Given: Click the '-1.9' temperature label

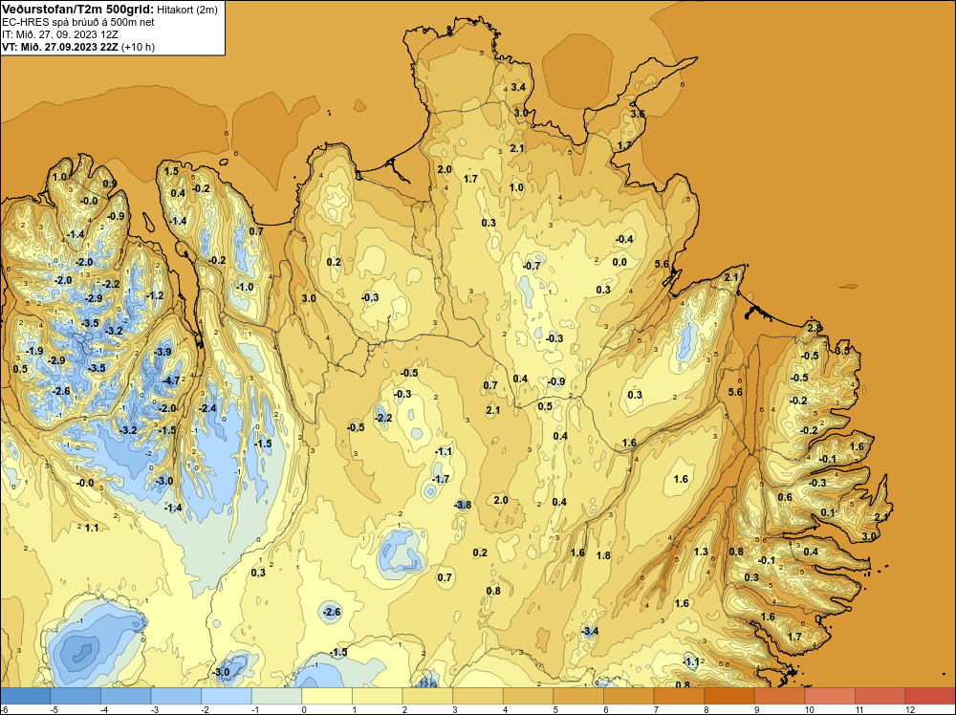Looking at the screenshot, I should [x=34, y=351].
